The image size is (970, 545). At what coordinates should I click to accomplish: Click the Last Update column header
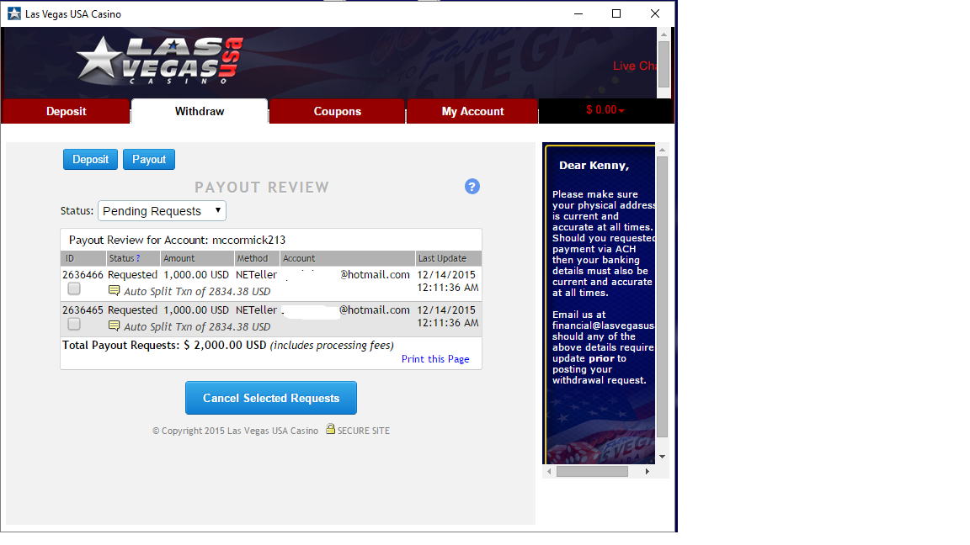tap(449, 258)
